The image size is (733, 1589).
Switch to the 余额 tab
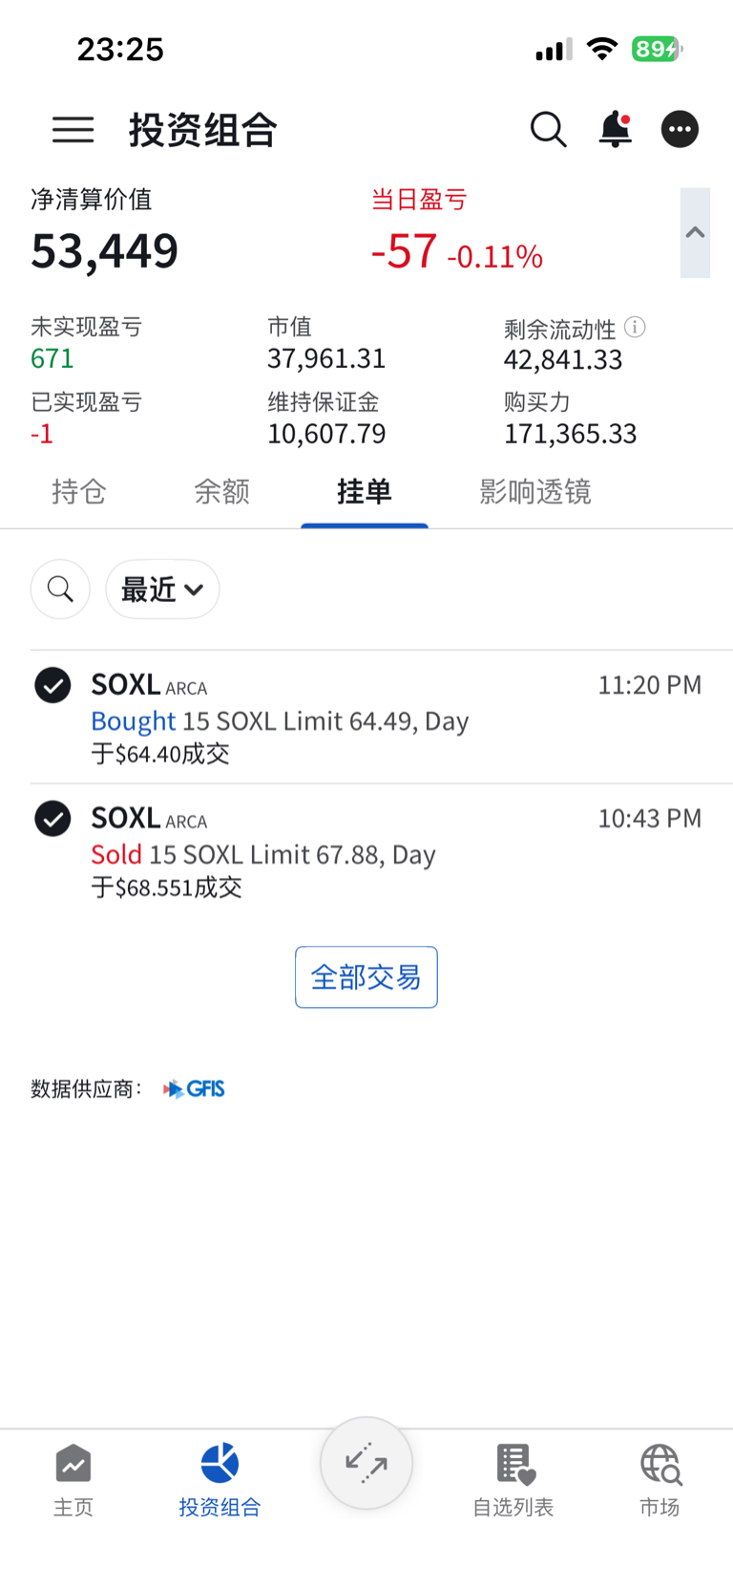[221, 492]
